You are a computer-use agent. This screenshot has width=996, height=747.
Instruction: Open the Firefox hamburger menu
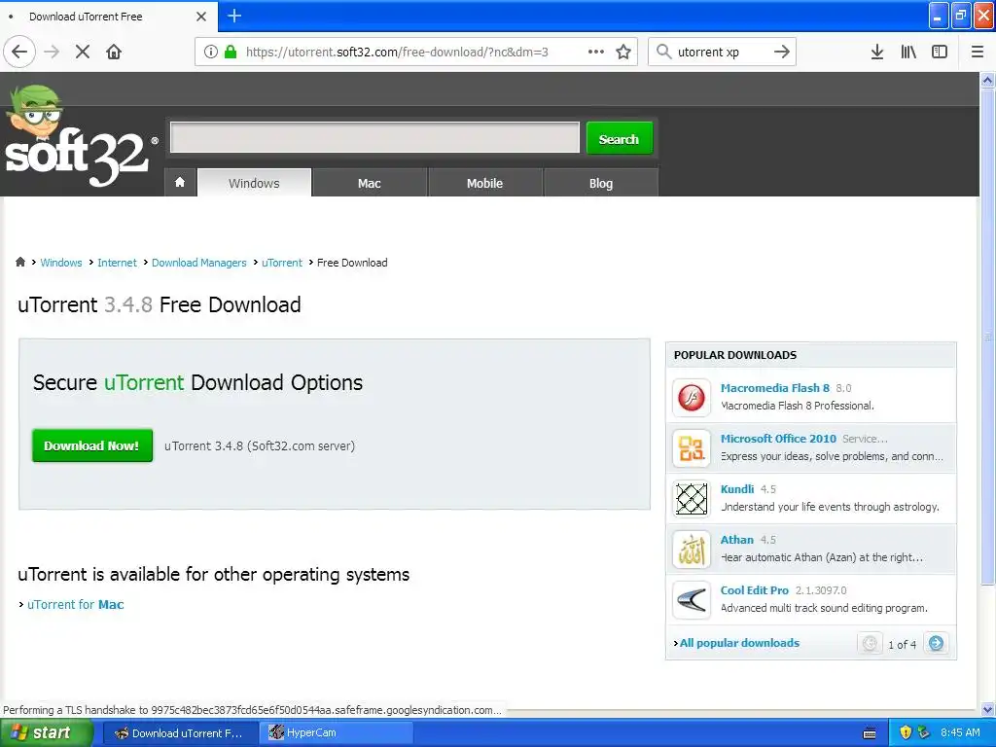[x=977, y=52]
